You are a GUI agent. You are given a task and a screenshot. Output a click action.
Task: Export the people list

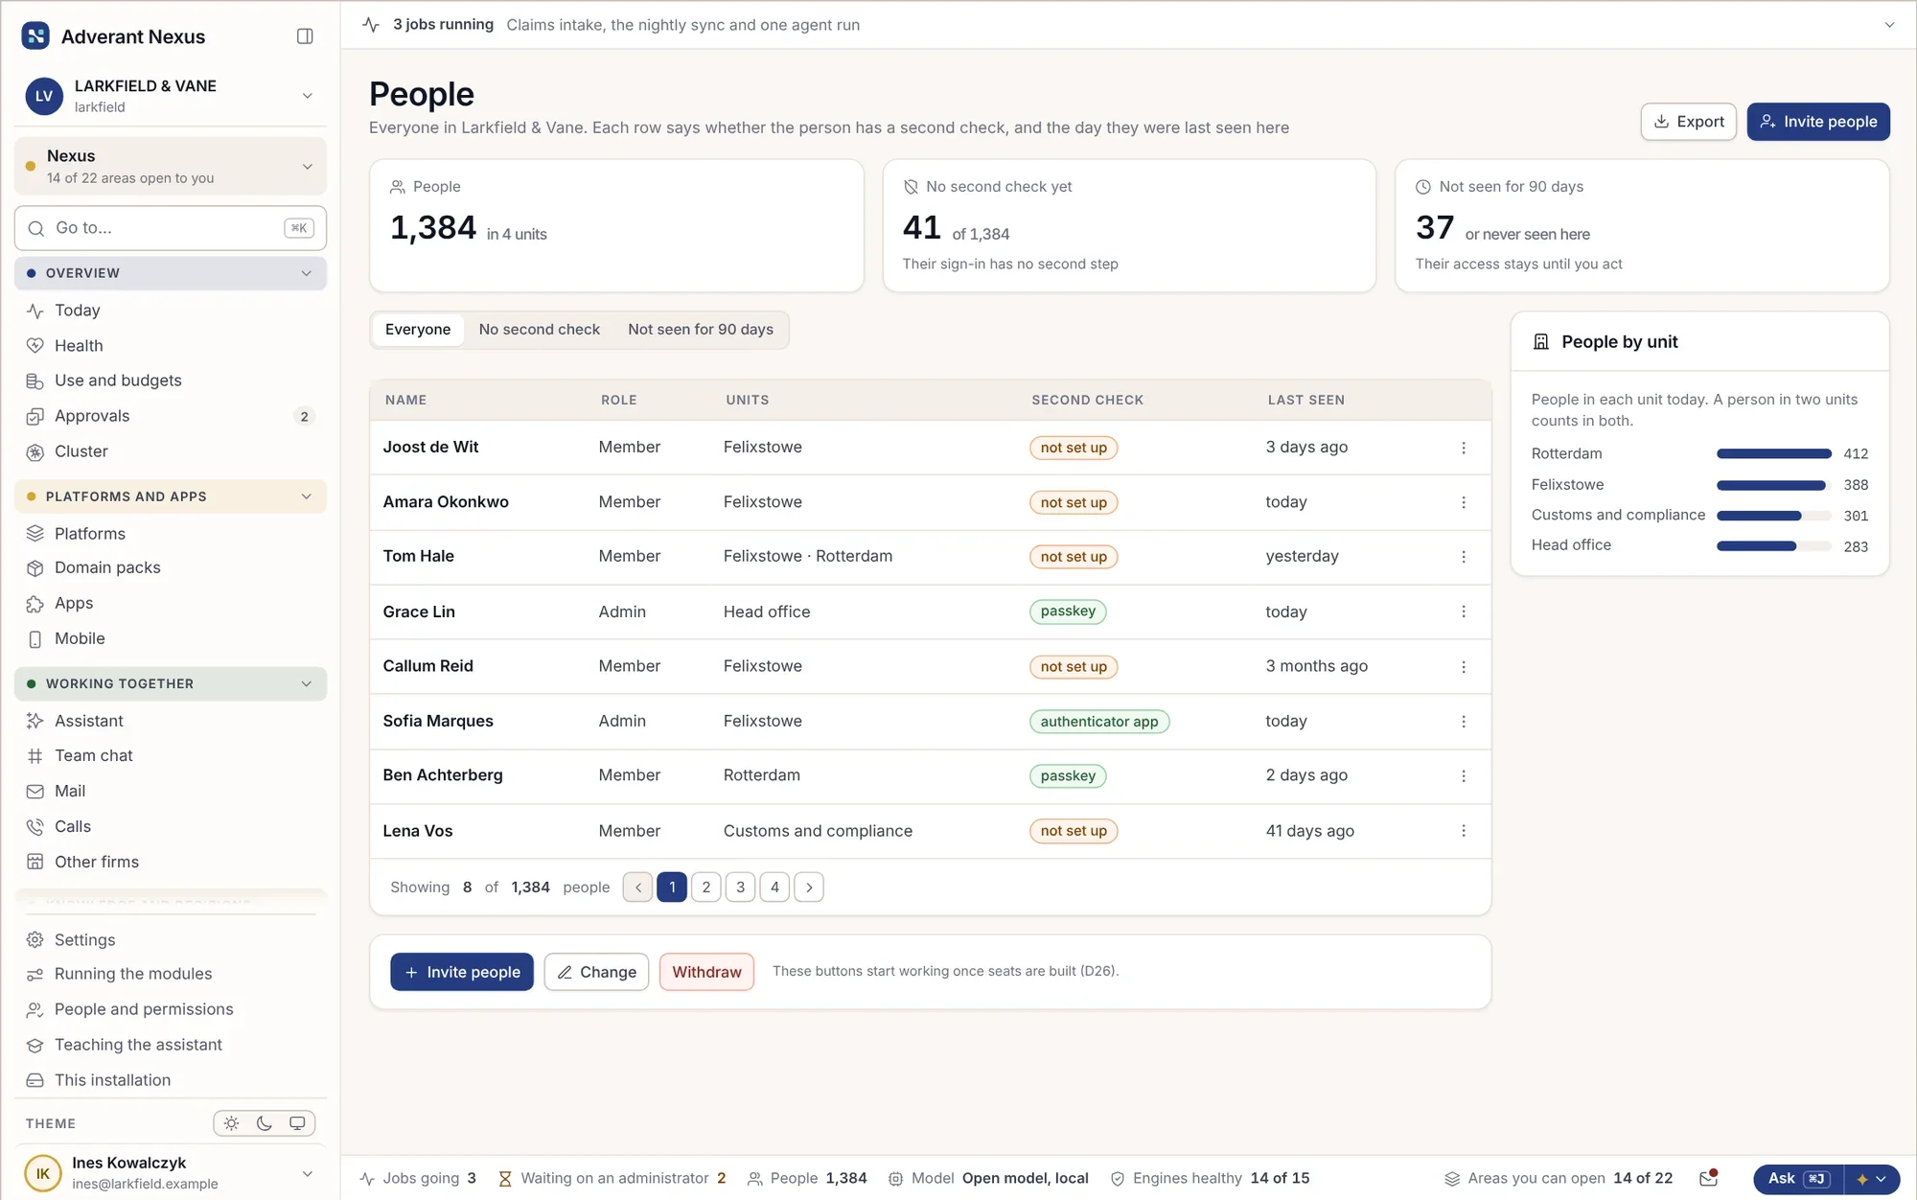1688,122
